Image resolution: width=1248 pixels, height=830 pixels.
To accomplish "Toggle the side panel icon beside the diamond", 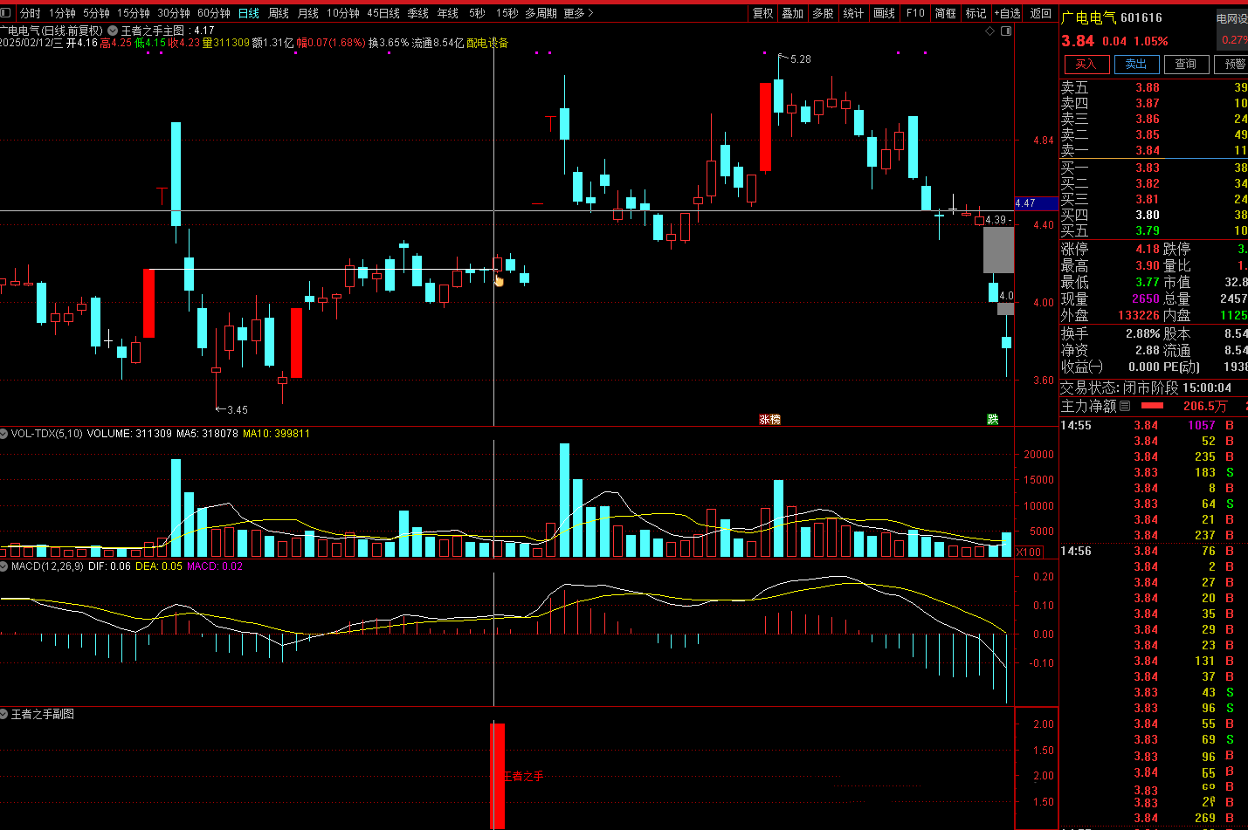I will pos(1006,31).
